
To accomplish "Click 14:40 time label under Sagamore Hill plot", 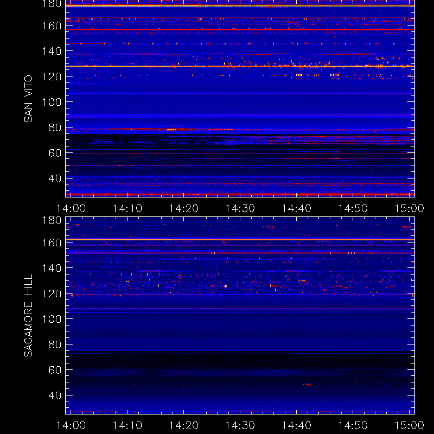I will click(297, 425).
